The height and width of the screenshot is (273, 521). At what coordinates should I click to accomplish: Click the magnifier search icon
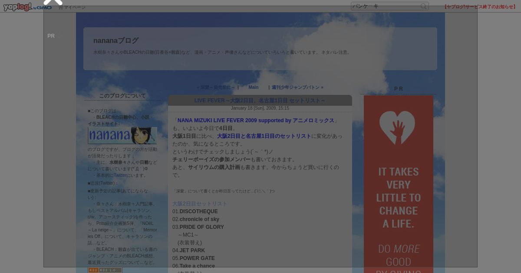424,6
